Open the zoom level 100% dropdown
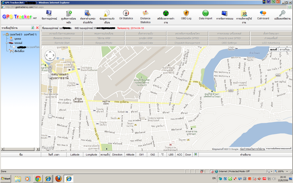The image size is (293, 183). pyautogui.click(x=287, y=171)
